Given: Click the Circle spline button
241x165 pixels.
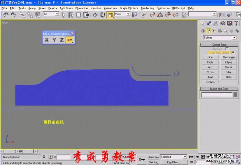Looking at the screenshot, I should coord(210,62).
